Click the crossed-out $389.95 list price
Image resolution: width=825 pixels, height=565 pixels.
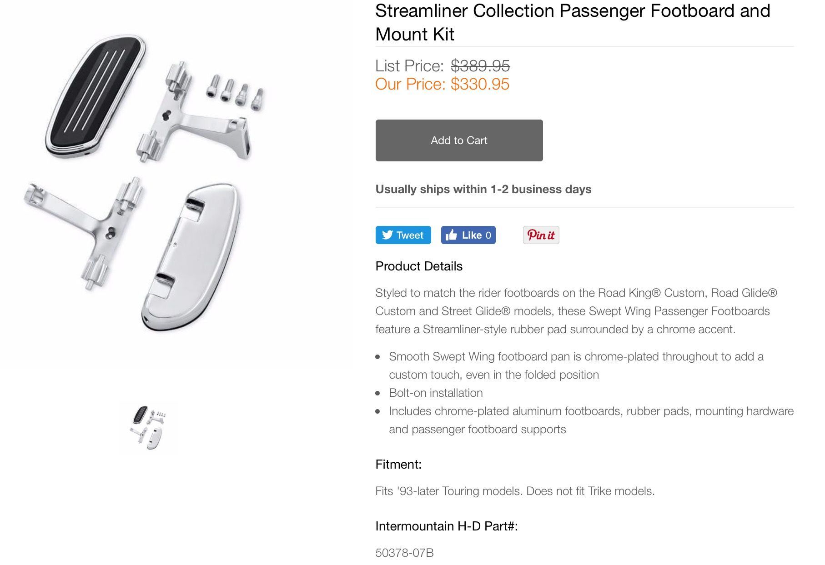point(480,66)
